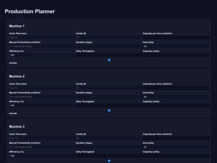Screen dimensions: 217x163
Task: Toggle the Machine 3 Include checkbox
Action: tap(109, 161)
